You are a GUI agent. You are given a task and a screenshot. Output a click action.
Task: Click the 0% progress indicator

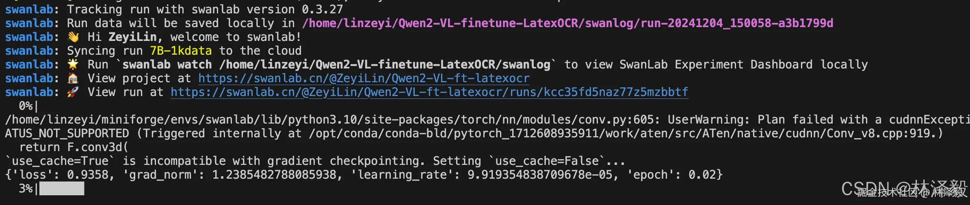(26, 106)
